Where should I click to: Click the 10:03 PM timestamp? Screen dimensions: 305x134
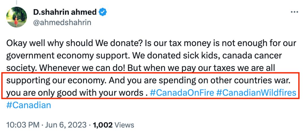tap(23, 125)
